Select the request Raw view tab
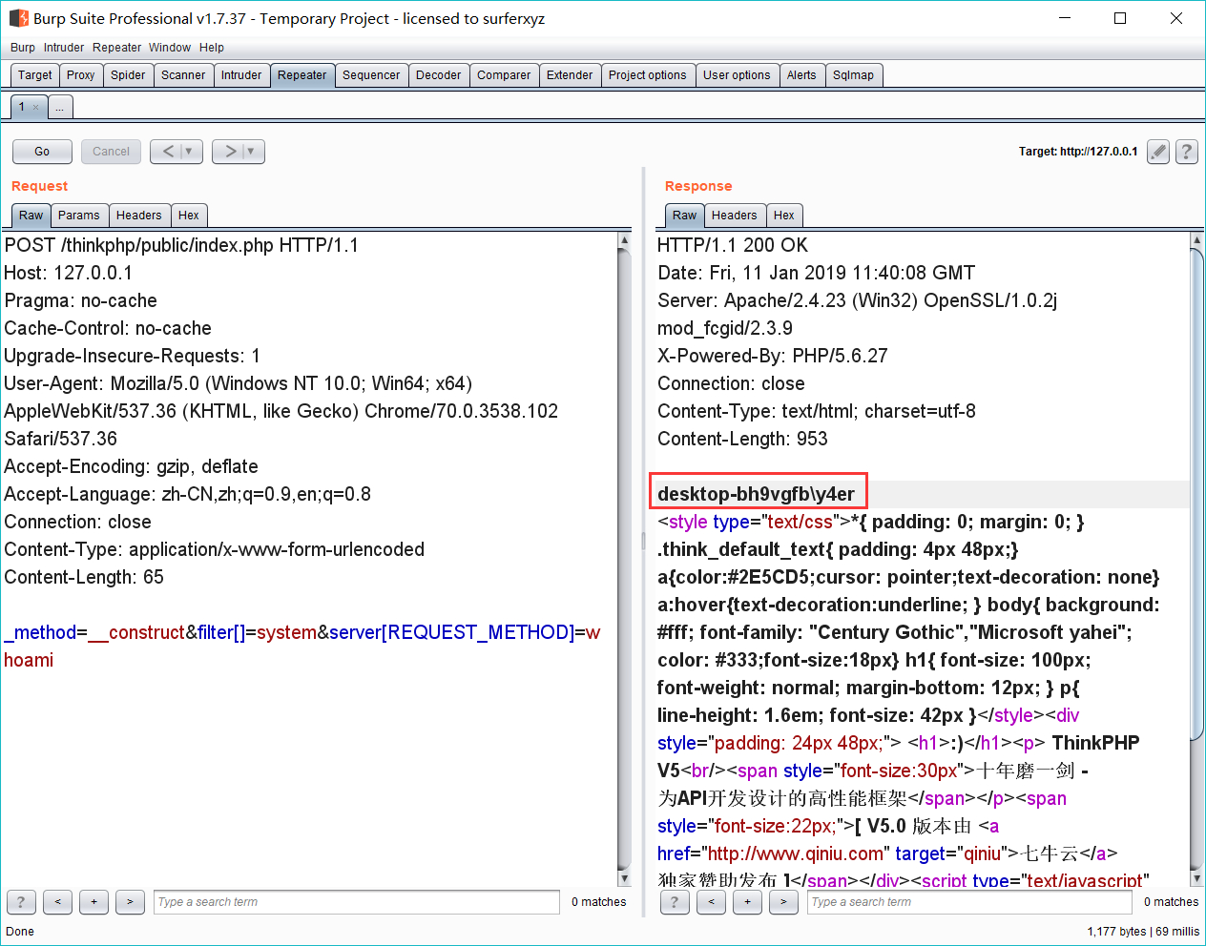 pyautogui.click(x=31, y=216)
